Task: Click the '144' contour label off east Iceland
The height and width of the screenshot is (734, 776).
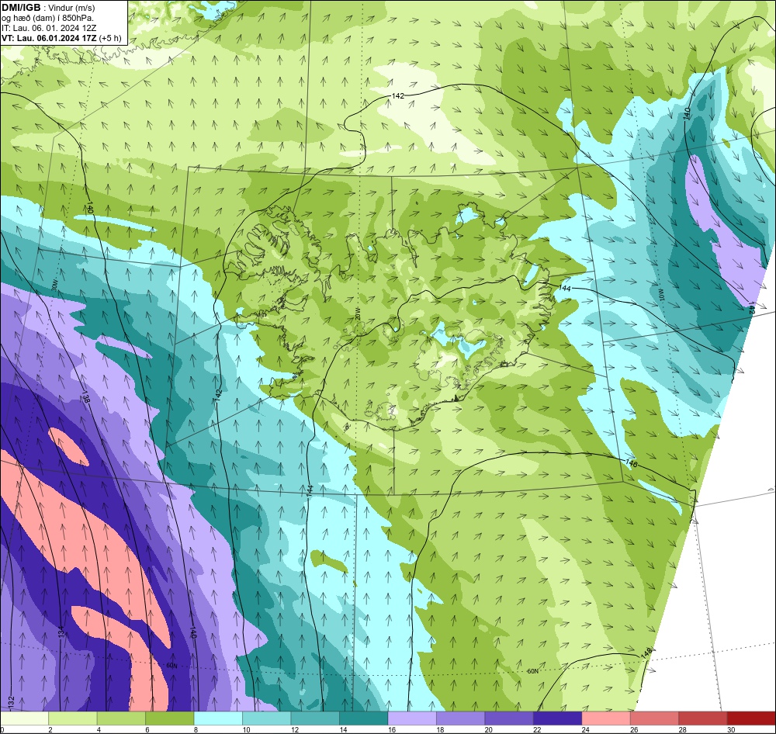Action: (565, 288)
